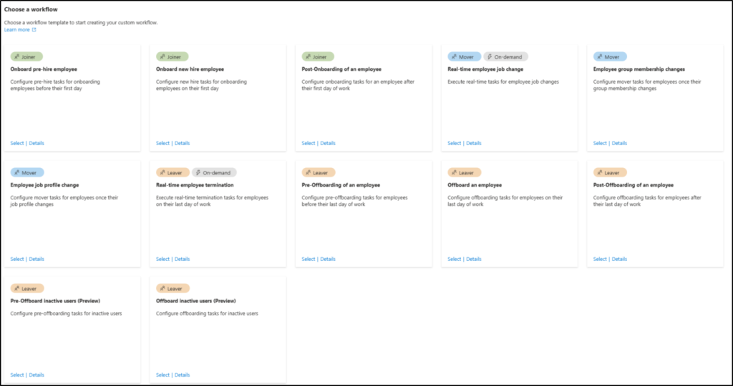Click the Joiner badge on Onboard new hire employee

click(173, 56)
